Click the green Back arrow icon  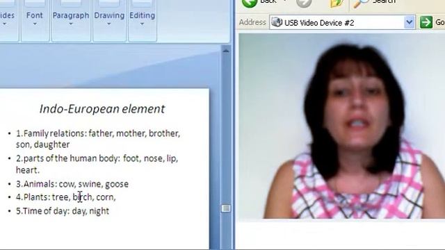click(250, 3)
